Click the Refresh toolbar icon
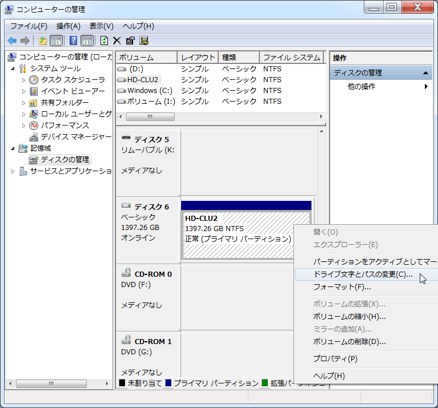 pos(104,41)
